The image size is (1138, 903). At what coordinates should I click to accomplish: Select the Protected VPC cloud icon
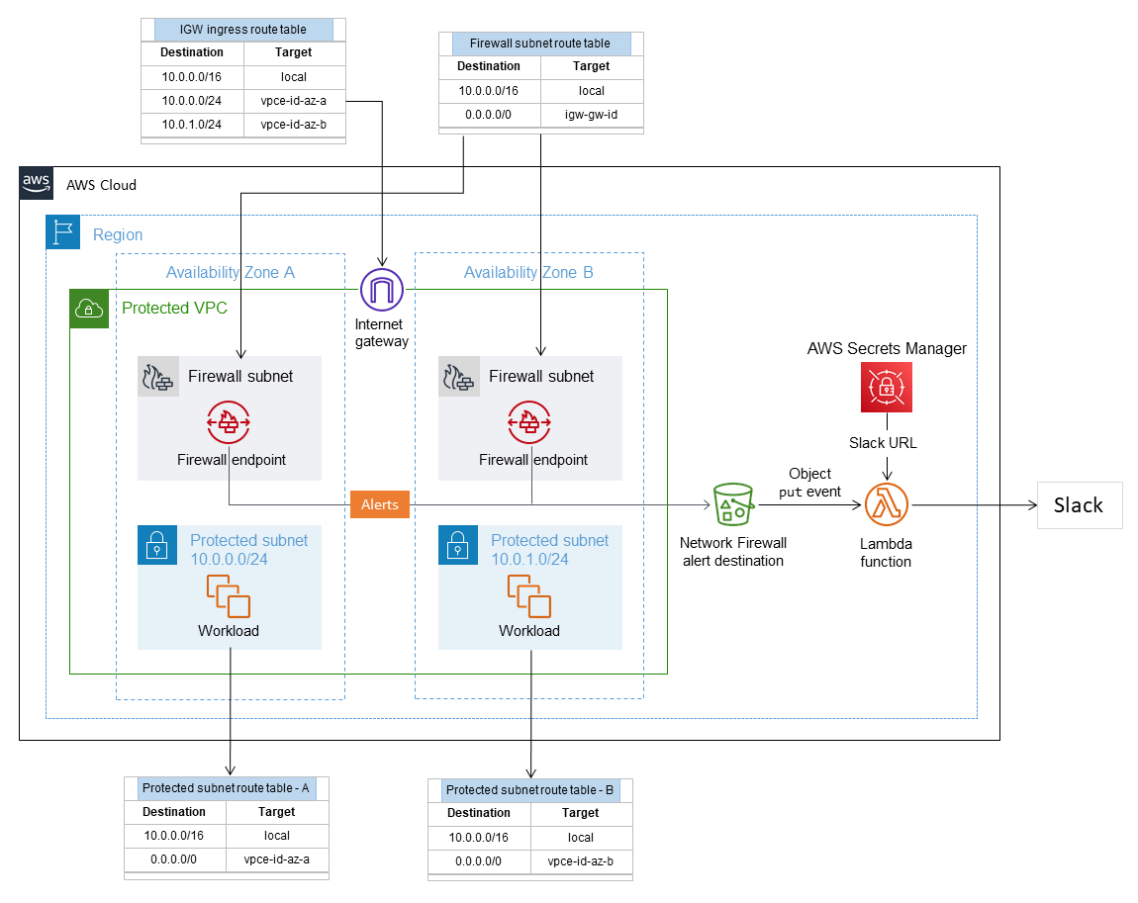88,309
